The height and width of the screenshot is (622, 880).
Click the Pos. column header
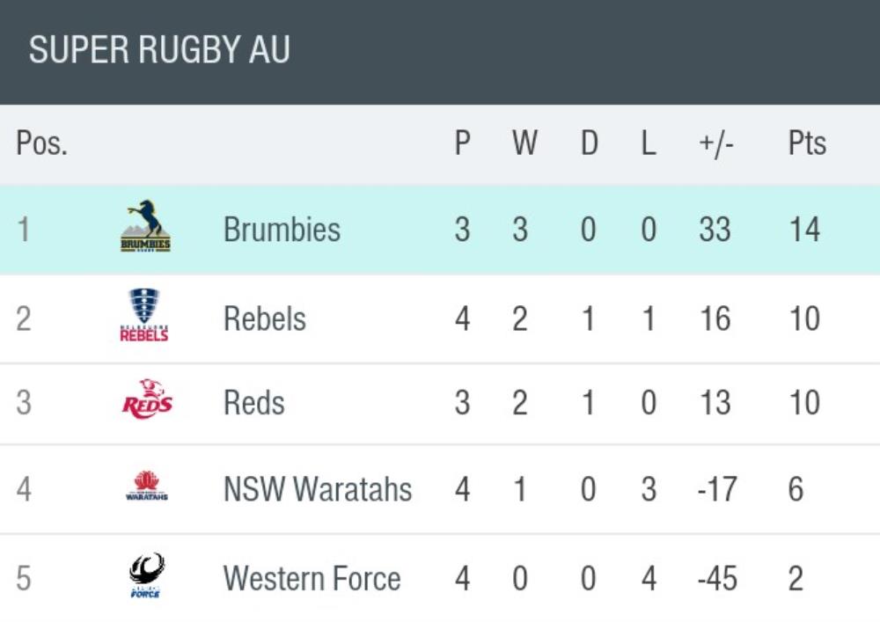click(x=41, y=144)
